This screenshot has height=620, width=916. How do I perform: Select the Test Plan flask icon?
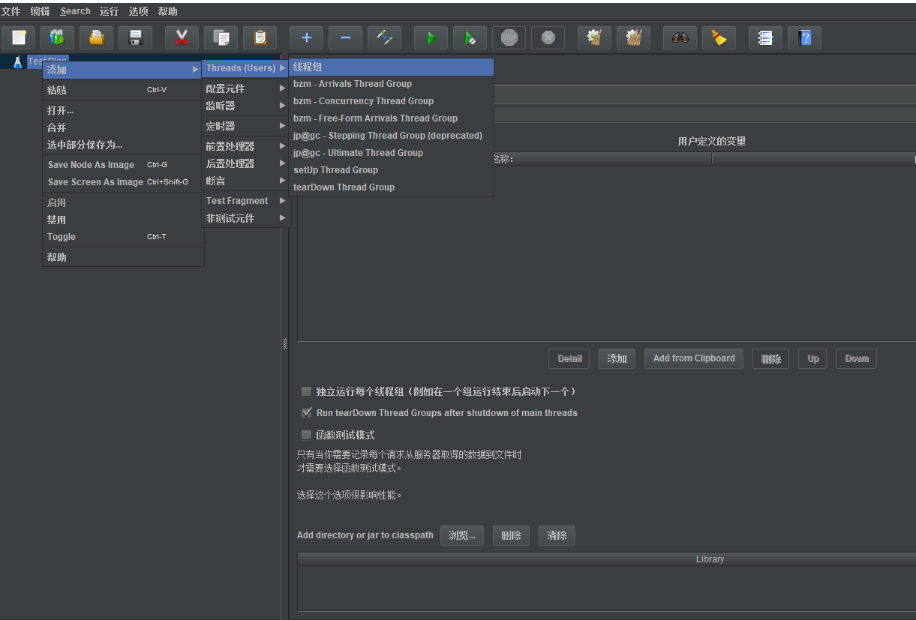coord(17,61)
